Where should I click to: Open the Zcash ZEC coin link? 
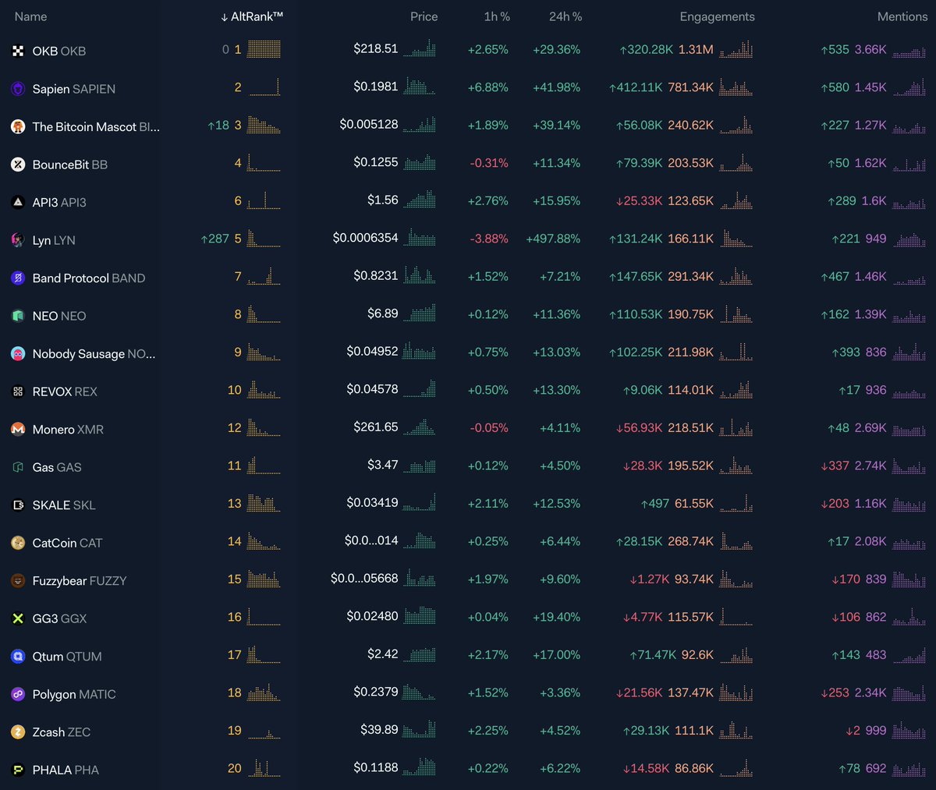point(62,732)
